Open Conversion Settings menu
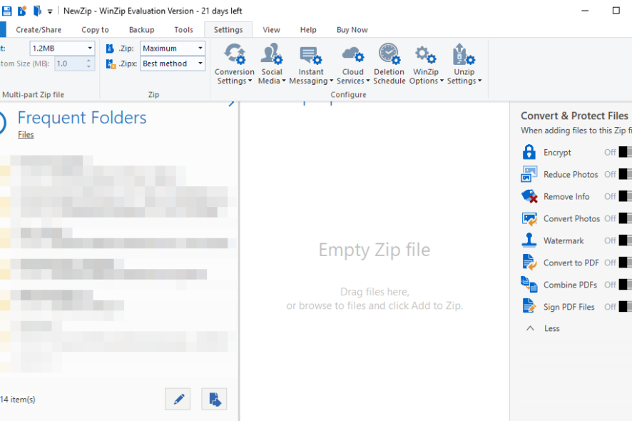Screen dimensions: 632x421 [x=234, y=64]
